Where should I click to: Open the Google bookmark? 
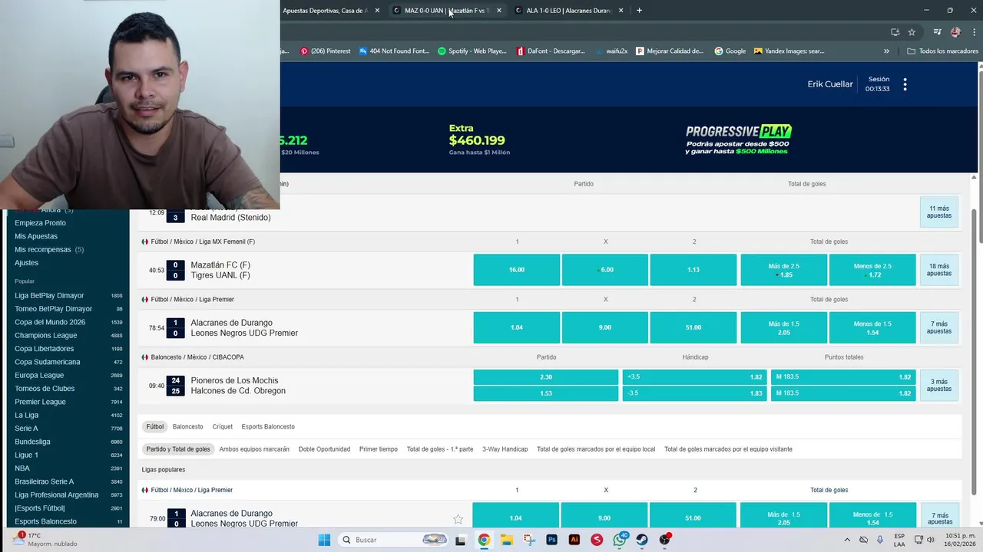click(x=730, y=51)
